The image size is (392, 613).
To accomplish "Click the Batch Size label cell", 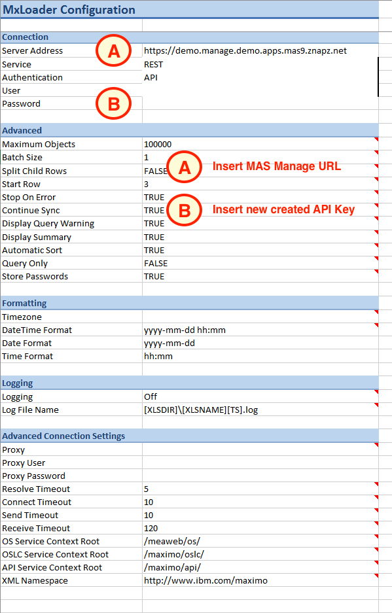I will pyautogui.click(x=71, y=157).
